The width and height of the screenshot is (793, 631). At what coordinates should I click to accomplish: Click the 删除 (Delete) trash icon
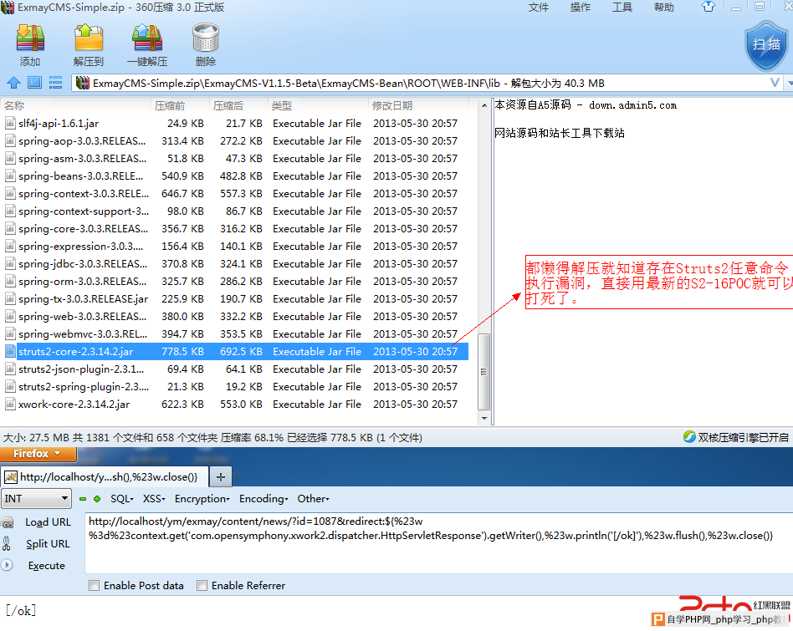[205, 38]
